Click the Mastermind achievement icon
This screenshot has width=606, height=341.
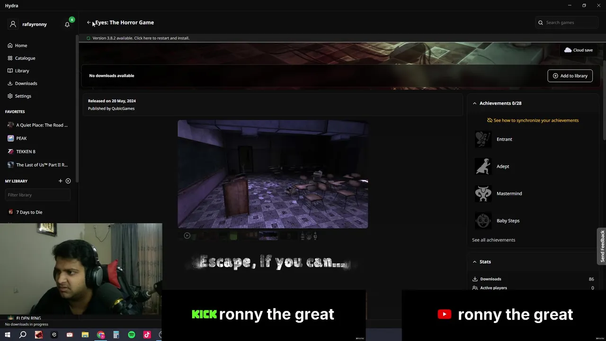pos(483,193)
